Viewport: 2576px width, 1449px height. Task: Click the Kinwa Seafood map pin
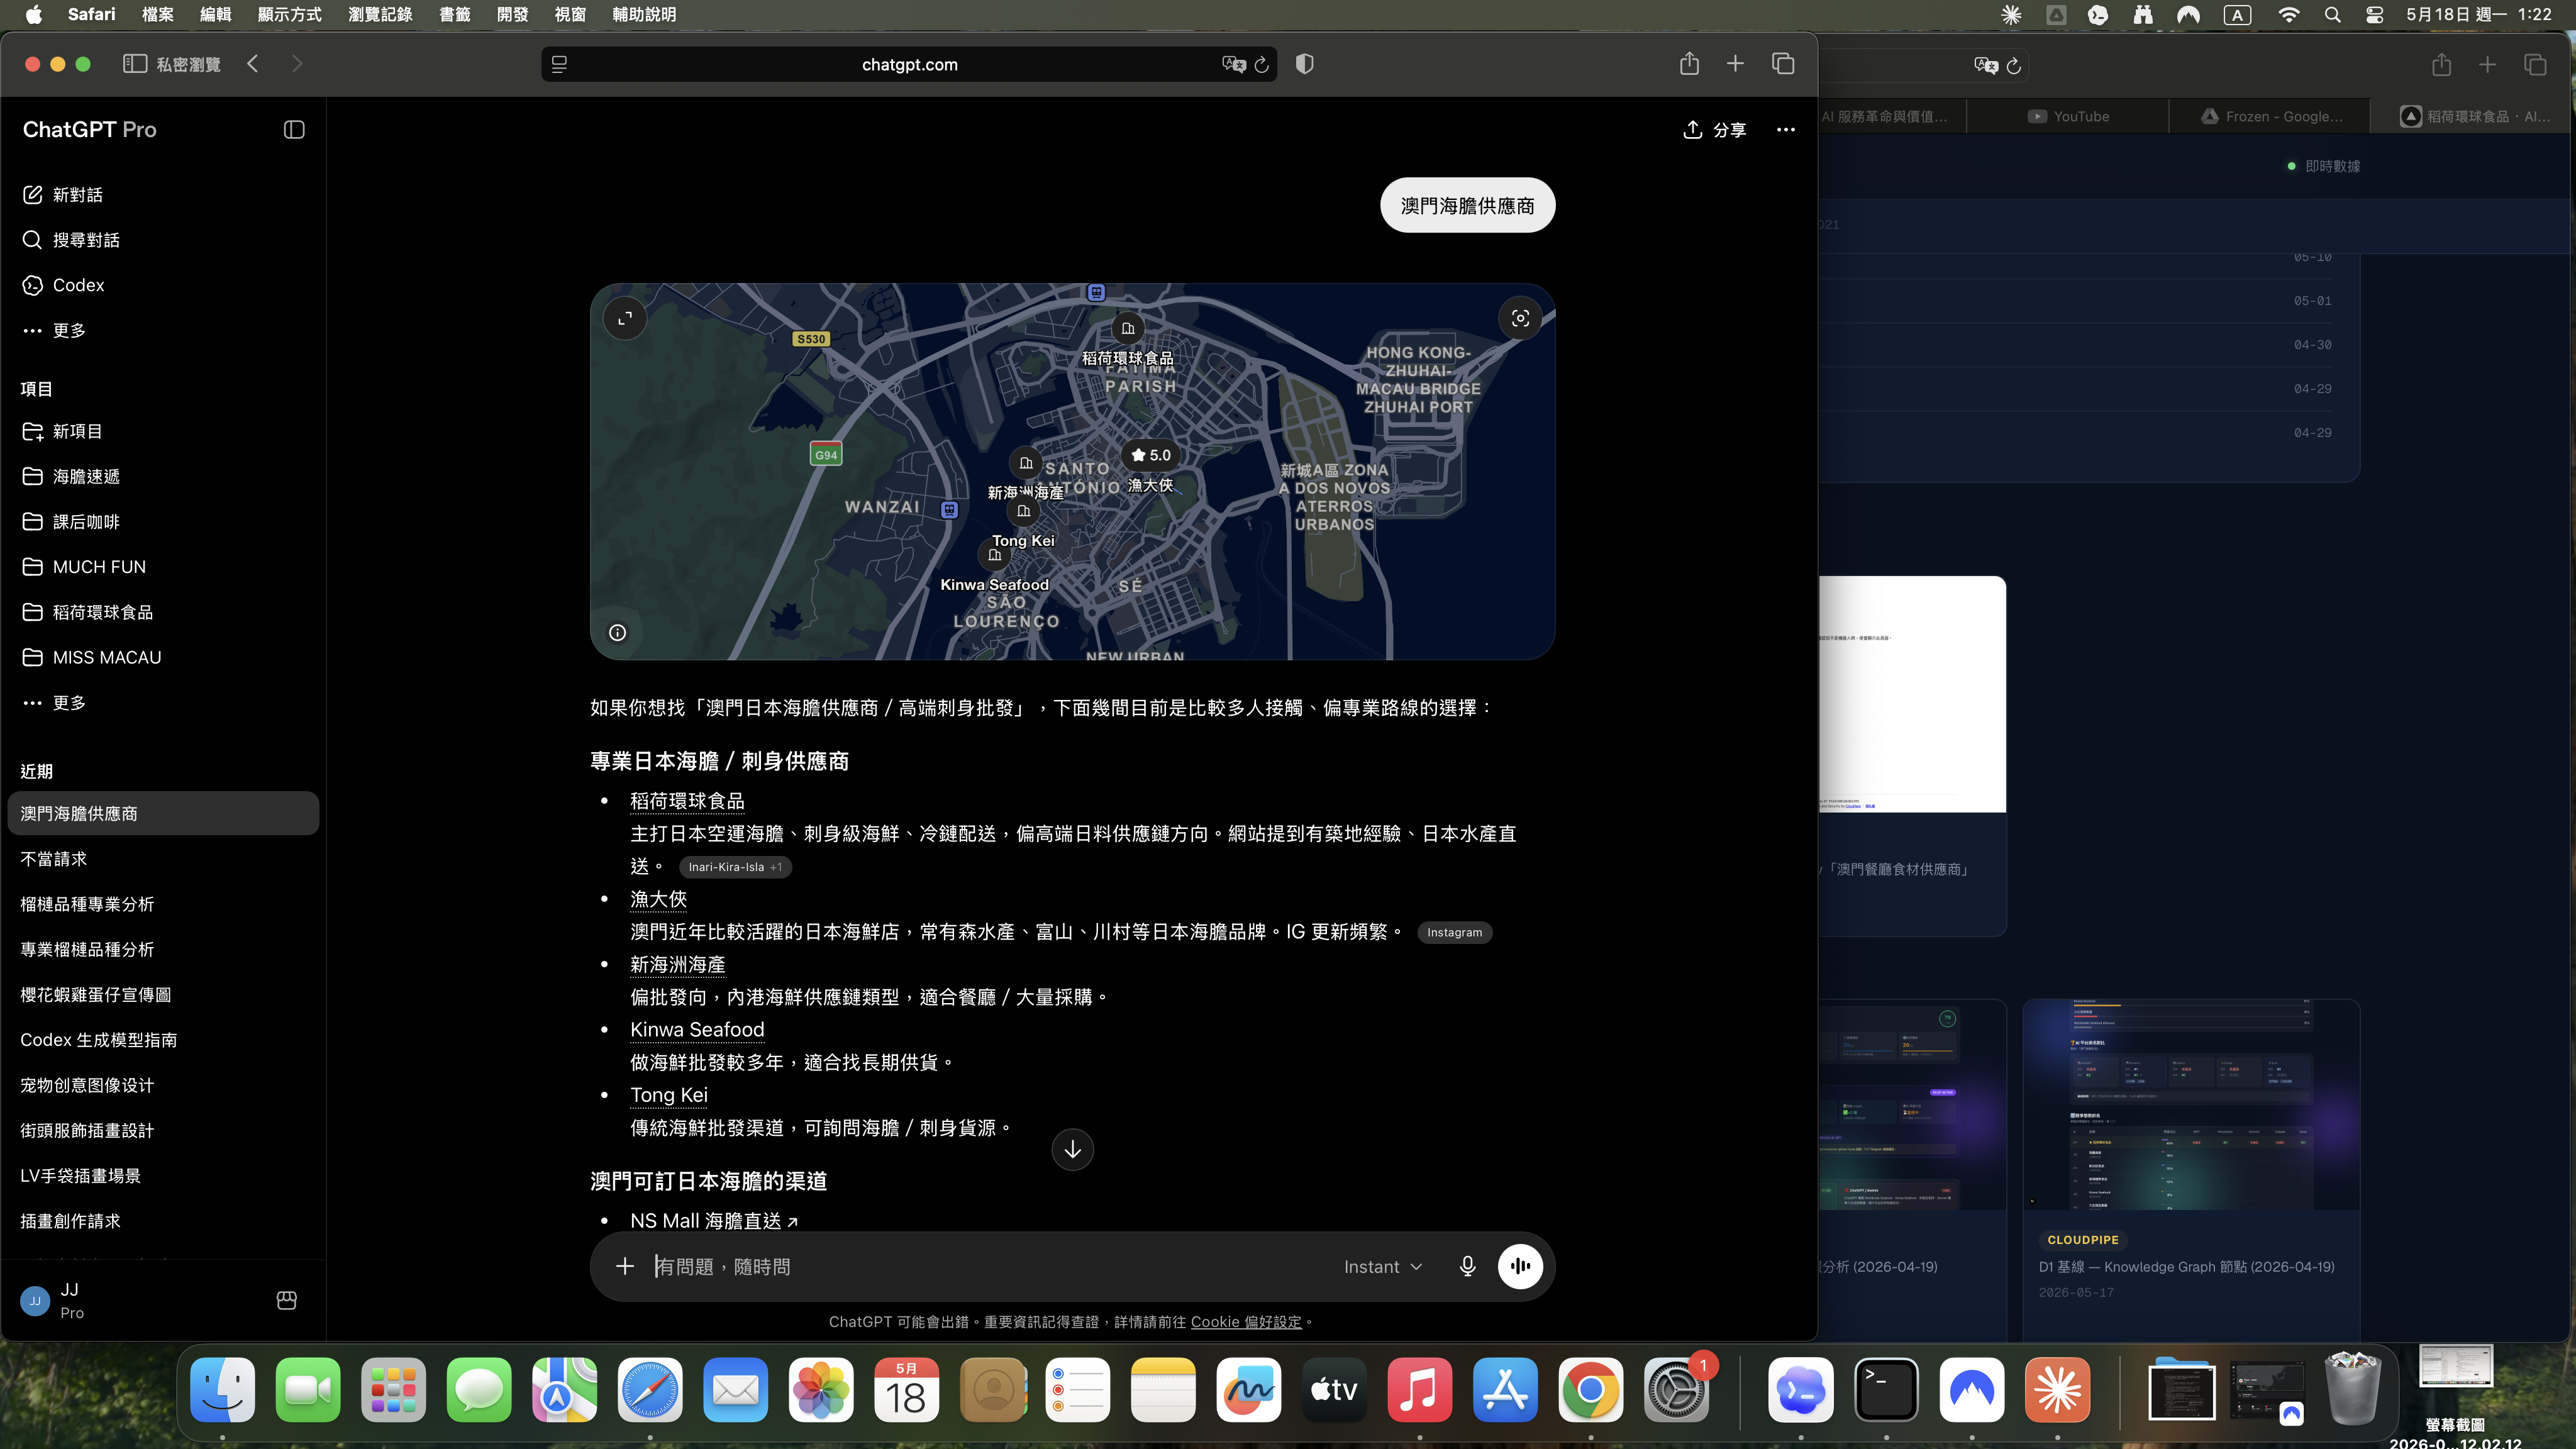[x=994, y=555]
